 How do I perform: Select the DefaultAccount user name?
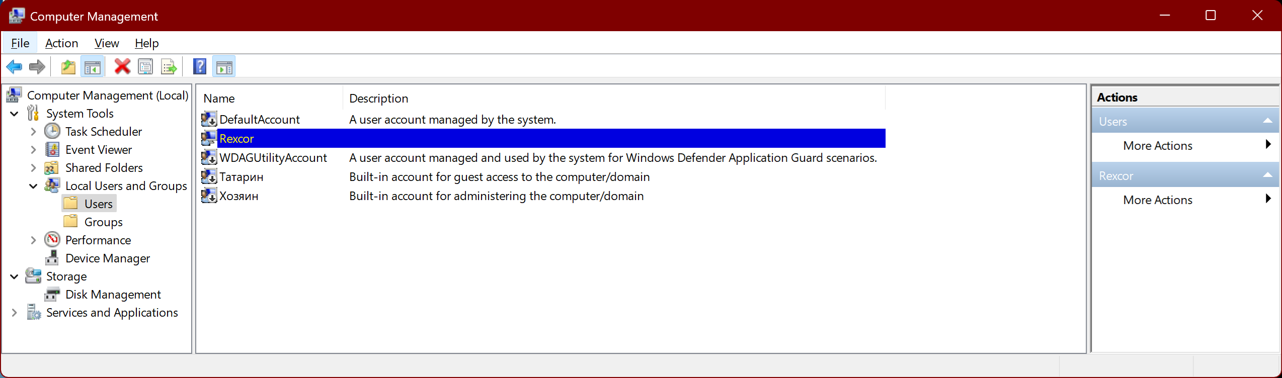[260, 119]
